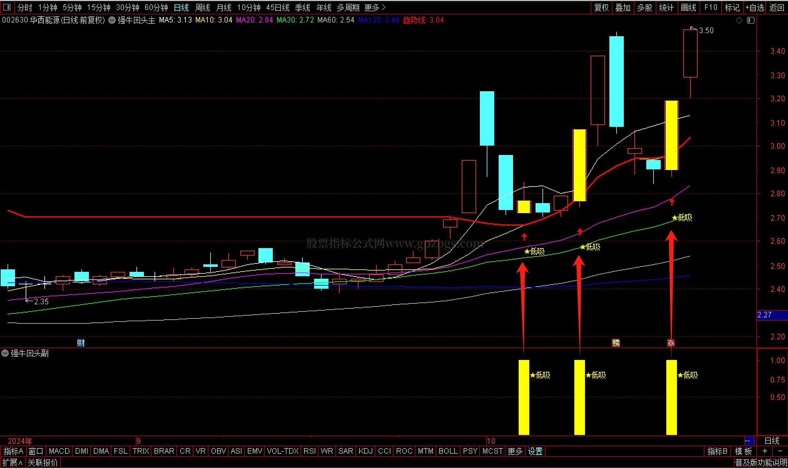Image resolution: width=788 pixels, height=469 pixels.
Task: Switch to 周线 weekly chart
Action: pyautogui.click(x=203, y=7)
